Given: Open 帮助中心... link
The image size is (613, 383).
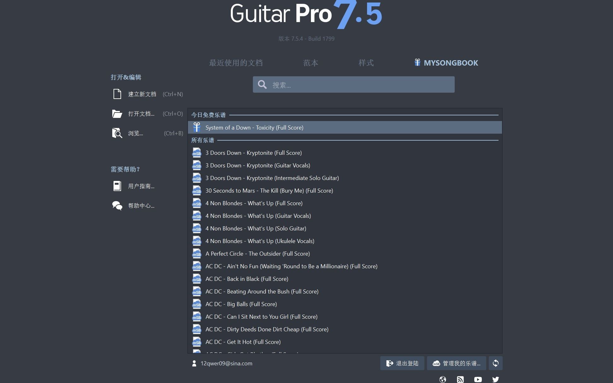Looking at the screenshot, I should tap(134, 206).
